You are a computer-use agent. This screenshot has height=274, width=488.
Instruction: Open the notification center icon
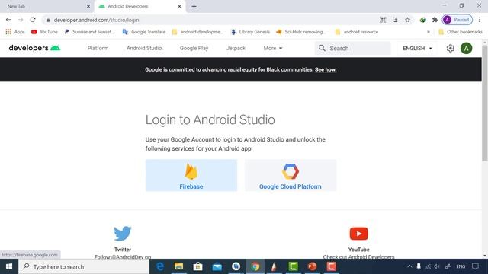coord(475,266)
